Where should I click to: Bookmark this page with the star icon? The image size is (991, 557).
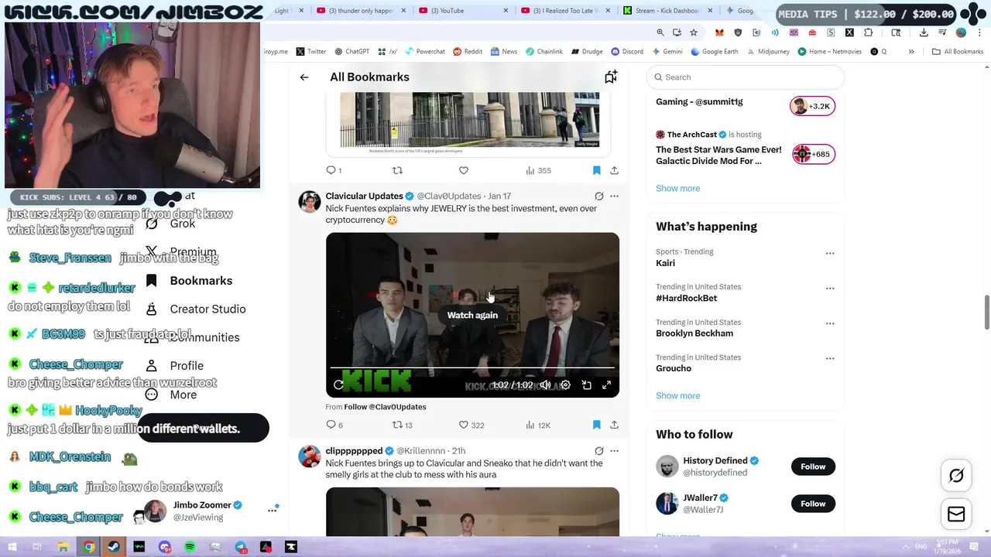694,32
